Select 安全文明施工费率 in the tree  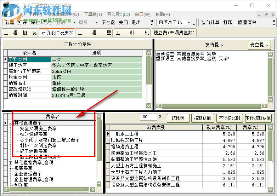pos(38,129)
